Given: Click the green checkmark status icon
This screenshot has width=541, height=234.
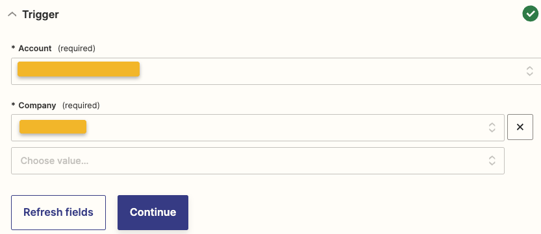Looking at the screenshot, I should point(531,14).
